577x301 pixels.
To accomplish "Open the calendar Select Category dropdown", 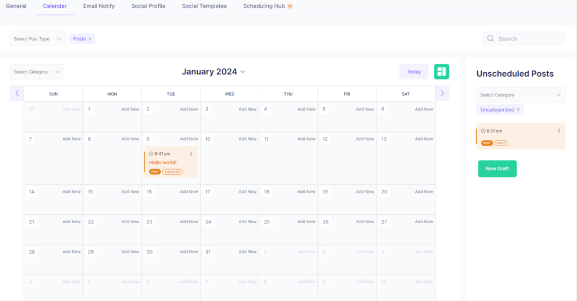I will (37, 72).
